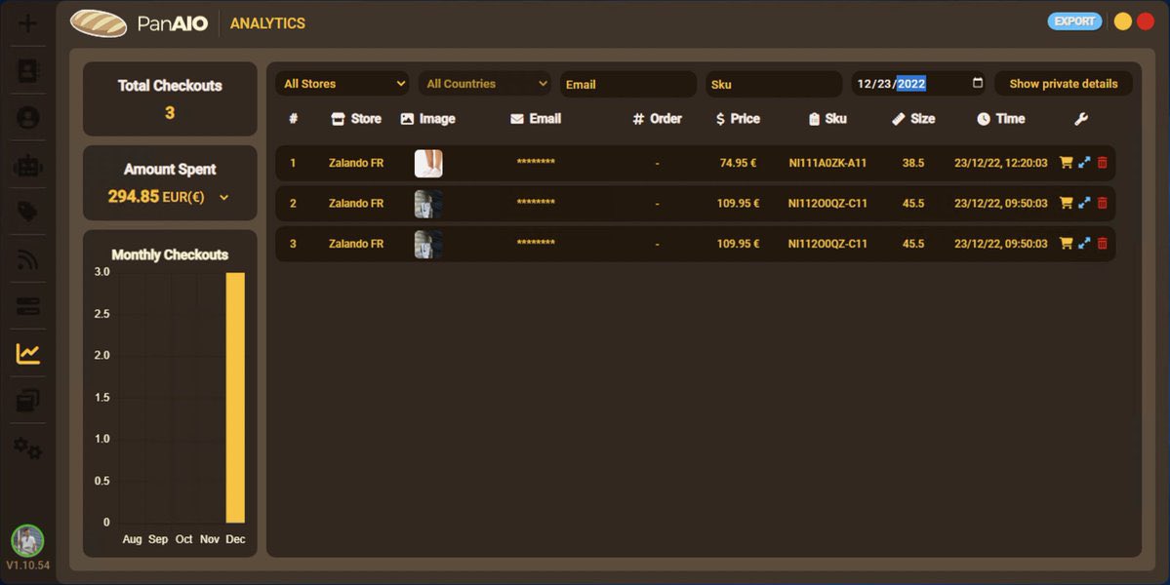Click the plus icon in the sidebar
The width and height of the screenshot is (1170, 585).
pyautogui.click(x=27, y=23)
